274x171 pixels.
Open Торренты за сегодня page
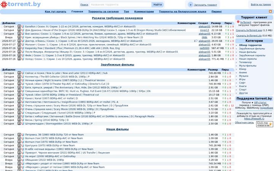click(x=104, y=11)
